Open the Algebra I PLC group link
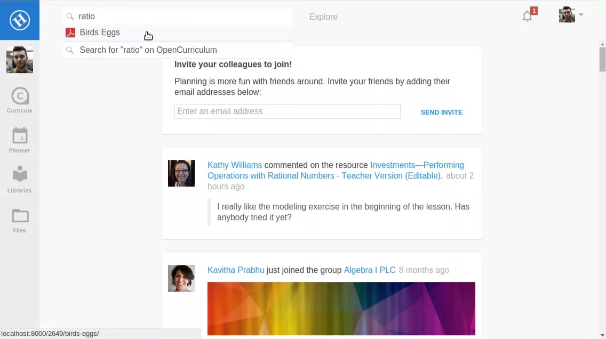 coord(370,270)
